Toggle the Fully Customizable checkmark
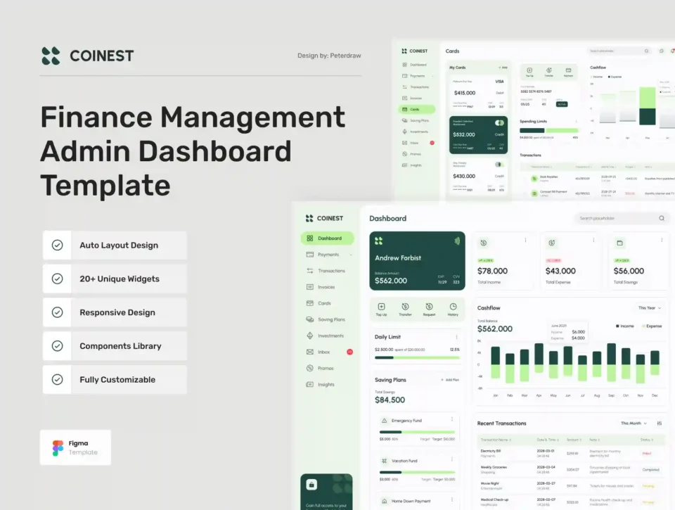 [57, 380]
